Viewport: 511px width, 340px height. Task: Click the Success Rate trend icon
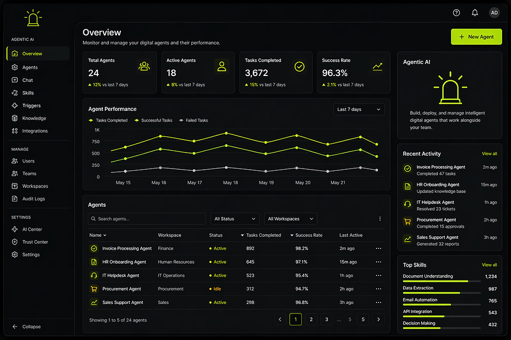coord(378,67)
